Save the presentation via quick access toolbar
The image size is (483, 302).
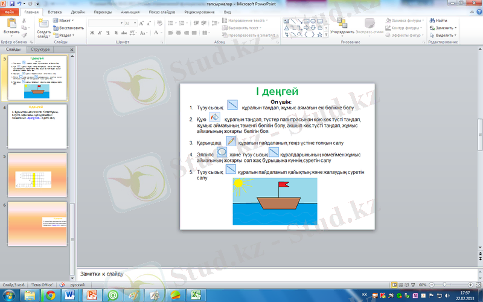point(11,4)
